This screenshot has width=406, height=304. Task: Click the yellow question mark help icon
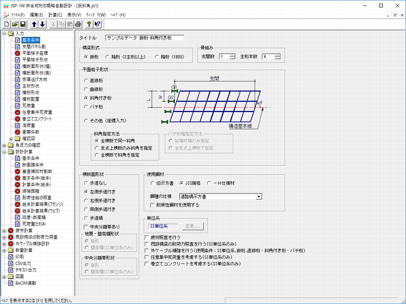(89, 24)
